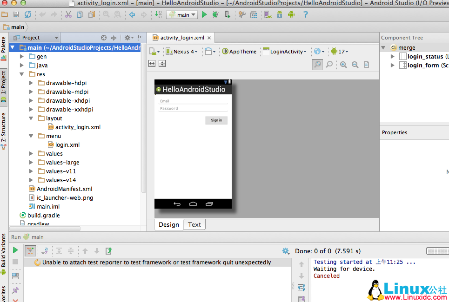This screenshot has width=449, height=302.
Task: Open the SDK Manager icon
Action: click(280, 14)
